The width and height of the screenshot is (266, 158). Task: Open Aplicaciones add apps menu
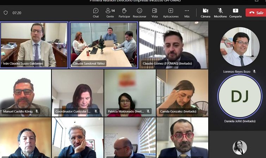tap(171, 13)
